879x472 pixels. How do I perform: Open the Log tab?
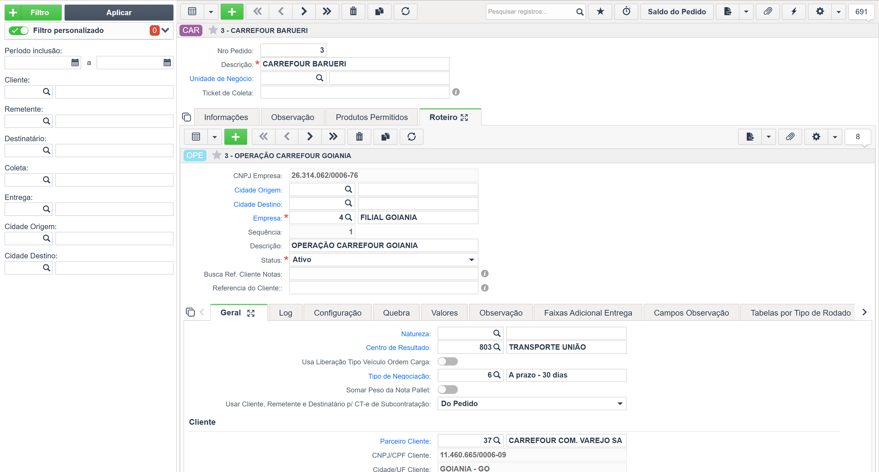click(x=285, y=313)
